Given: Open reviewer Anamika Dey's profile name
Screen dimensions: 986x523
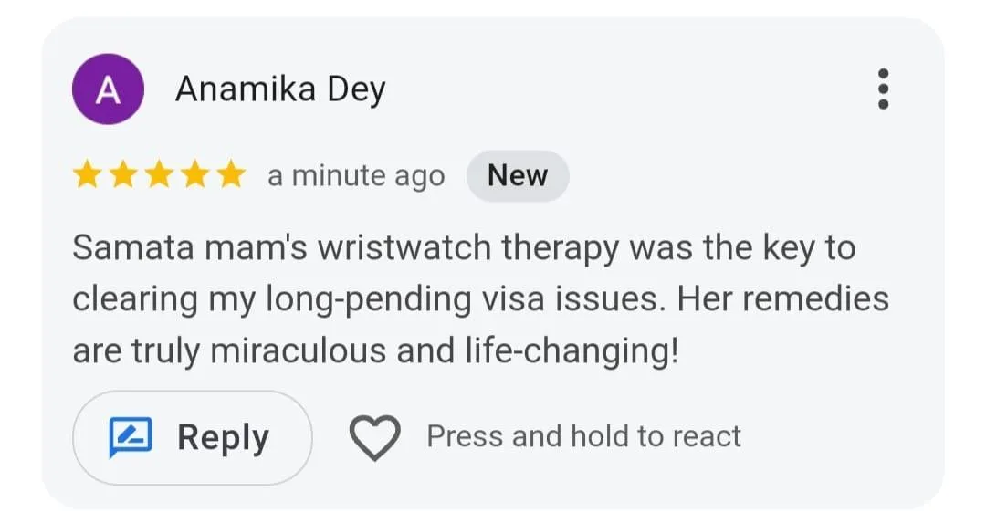Looking at the screenshot, I should [280, 89].
